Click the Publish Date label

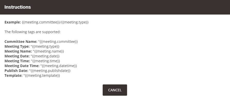[x=16, y=71]
